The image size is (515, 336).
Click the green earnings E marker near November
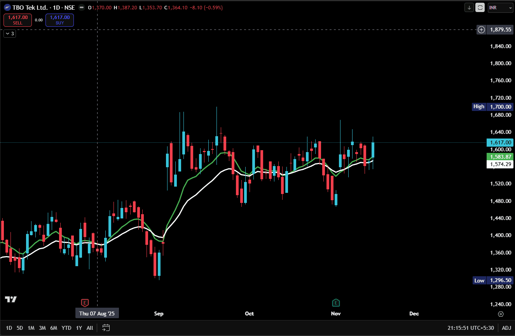click(x=336, y=303)
